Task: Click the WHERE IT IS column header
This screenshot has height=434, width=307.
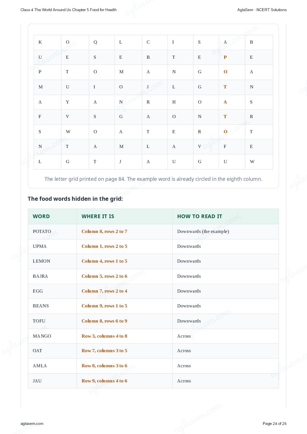Action: pyautogui.click(x=98, y=216)
